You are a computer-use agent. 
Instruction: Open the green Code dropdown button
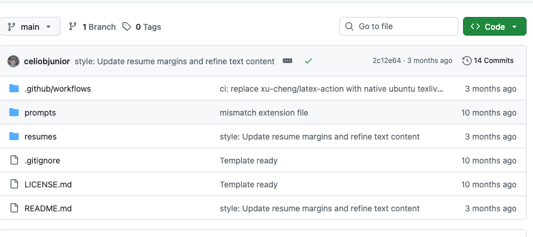[495, 26]
